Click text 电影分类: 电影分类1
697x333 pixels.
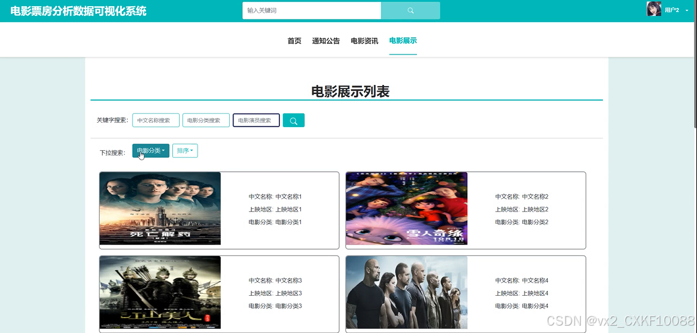tap(275, 222)
